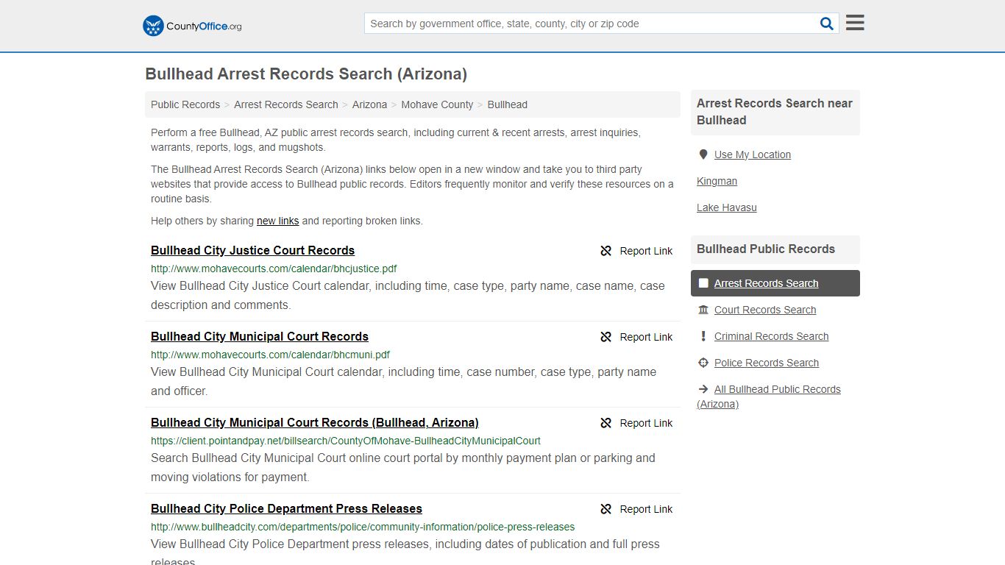Click the bhcmuni.pdf URL text

pos(270,355)
